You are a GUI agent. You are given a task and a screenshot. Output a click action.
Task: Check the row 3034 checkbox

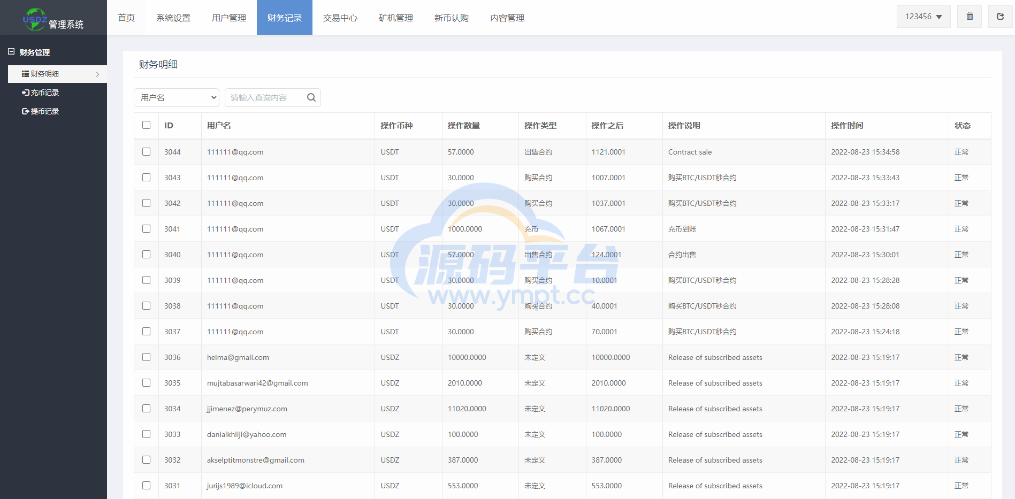[147, 409]
